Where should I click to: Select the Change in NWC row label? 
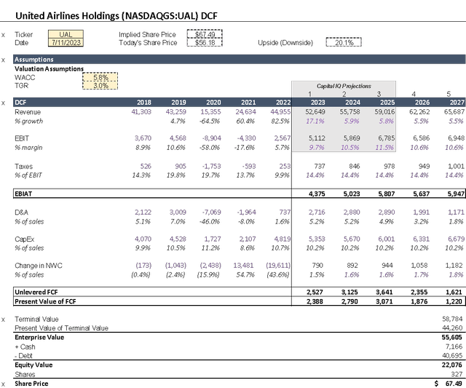click(x=39, y=265)
